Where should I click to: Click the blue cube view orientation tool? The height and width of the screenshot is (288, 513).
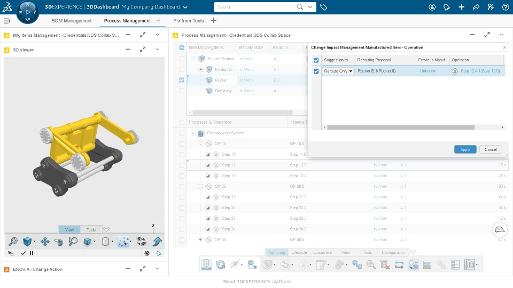tap(27, 241)
